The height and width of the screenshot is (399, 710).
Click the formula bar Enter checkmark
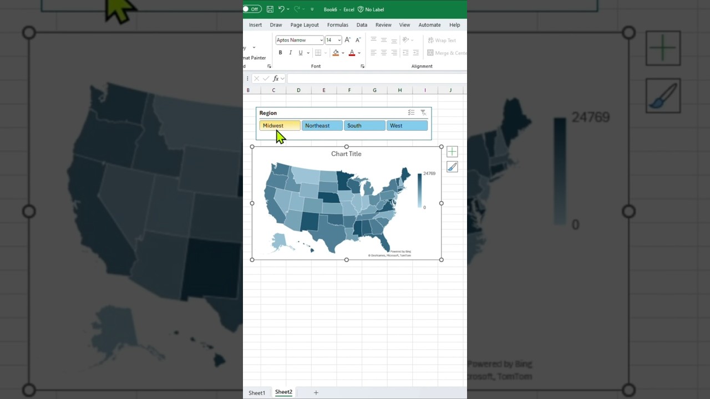[x=266, y=79]
